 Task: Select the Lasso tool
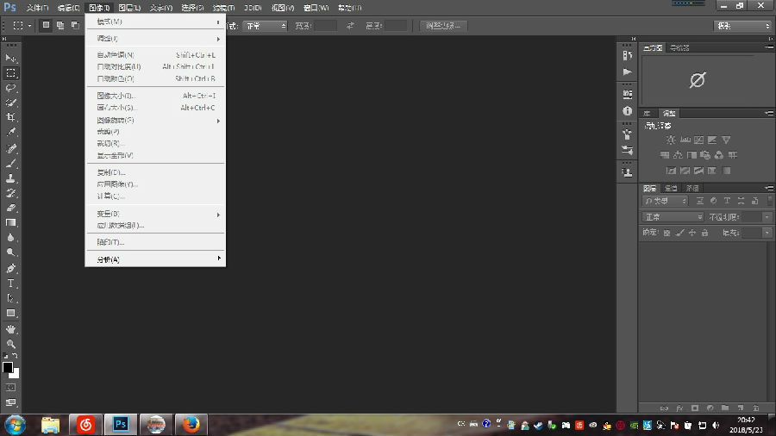coord(11,88)
